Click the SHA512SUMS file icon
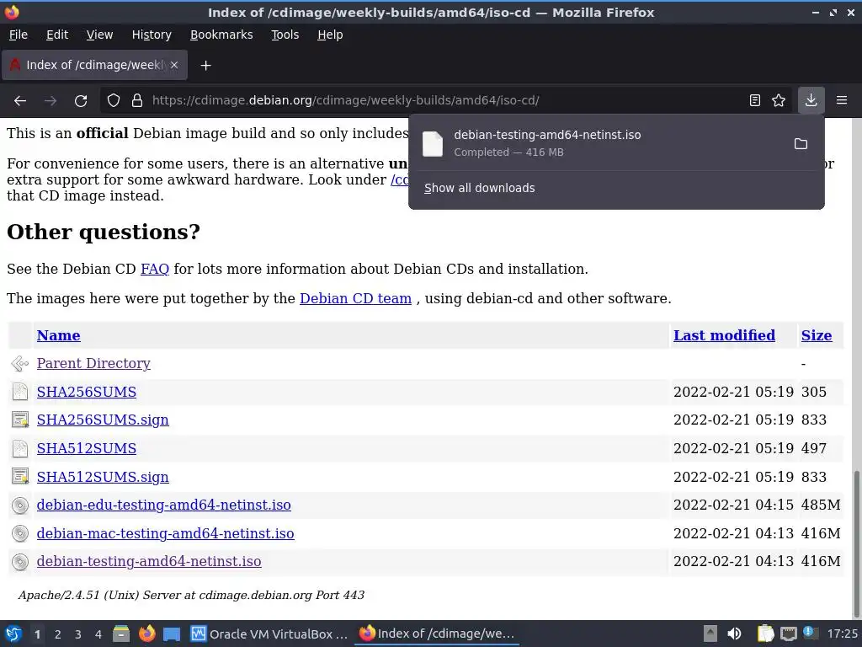 click(x=20, y=448)
